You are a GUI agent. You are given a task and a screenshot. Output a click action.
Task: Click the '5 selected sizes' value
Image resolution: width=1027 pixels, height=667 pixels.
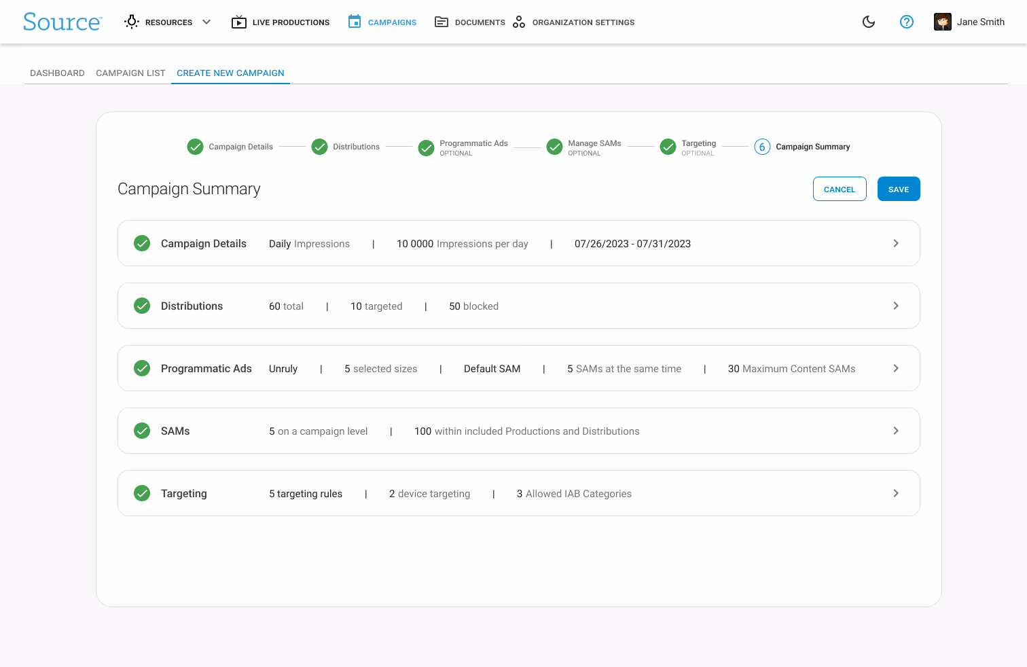(x=380, y=369)
